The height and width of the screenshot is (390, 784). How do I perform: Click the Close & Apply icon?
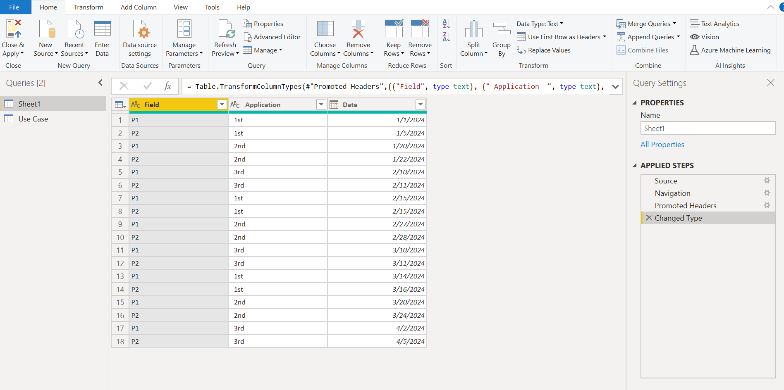[x=14, y=29]
